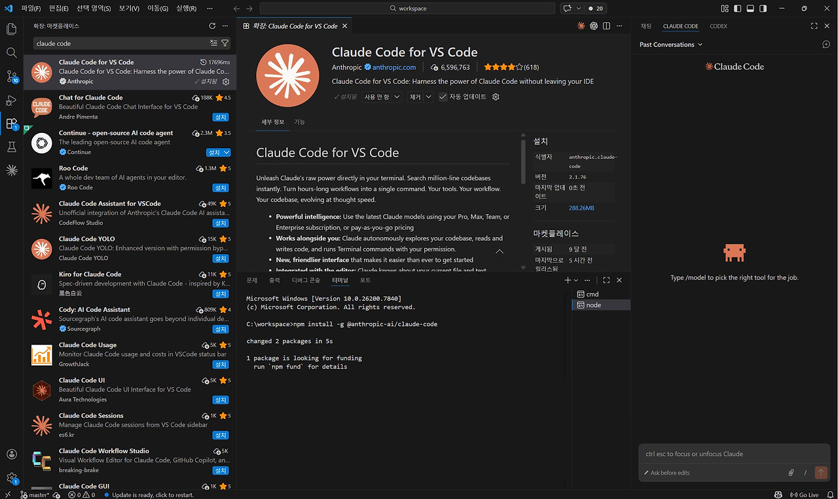Switch to the 출력 output panel tab
The height and width of the screenshot is (499, 838).
274,280
